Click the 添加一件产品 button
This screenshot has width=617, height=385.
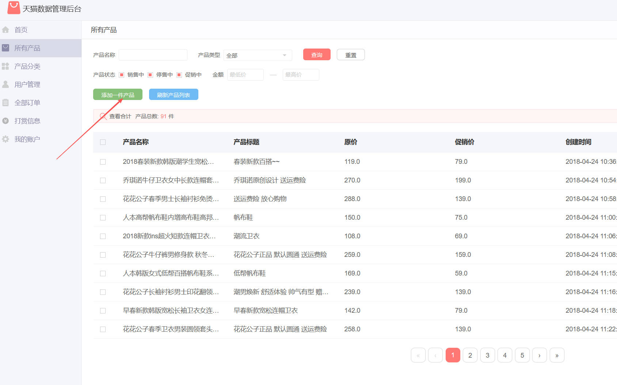[118, 95]
